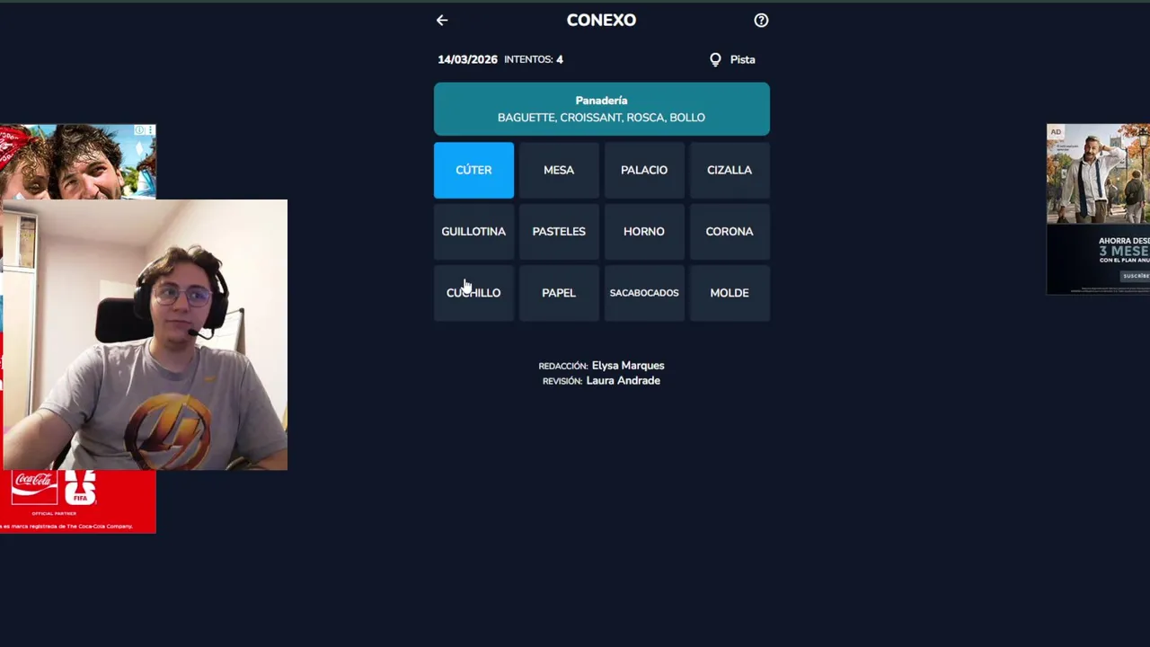Click the AD badge on right advertisement
Image resolution: width=1150 pixels, height=647 pixels.
point(1056,131)
